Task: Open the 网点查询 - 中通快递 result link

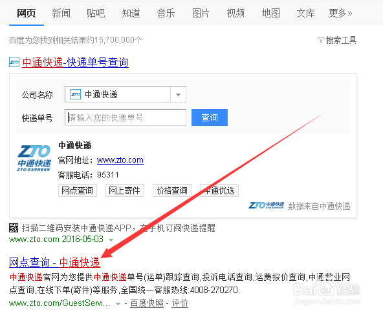Action: pyautogui.click(x=54, y=263)
